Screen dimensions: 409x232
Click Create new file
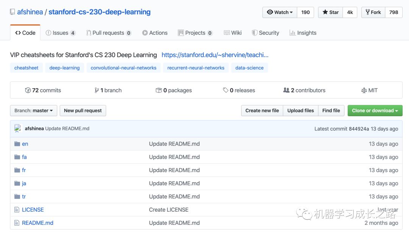(x=262, y=111)
